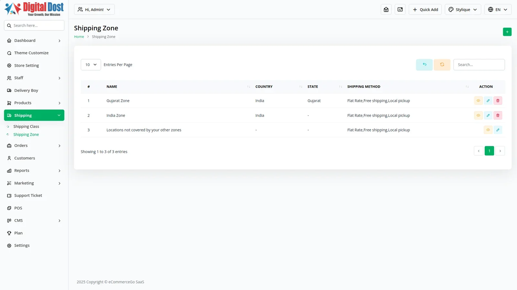Click the Quick Add button

(x=425, y=10)
